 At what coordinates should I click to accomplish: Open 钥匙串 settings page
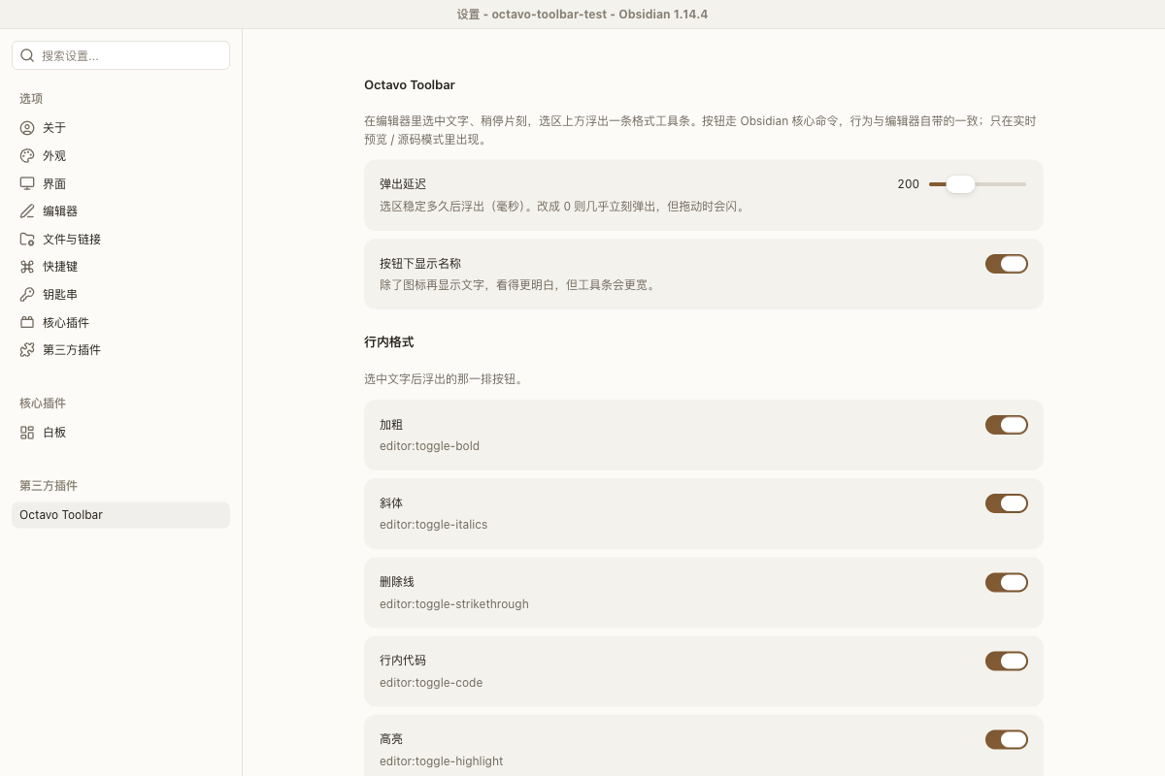pyautogui.click(x=120, y=295)
